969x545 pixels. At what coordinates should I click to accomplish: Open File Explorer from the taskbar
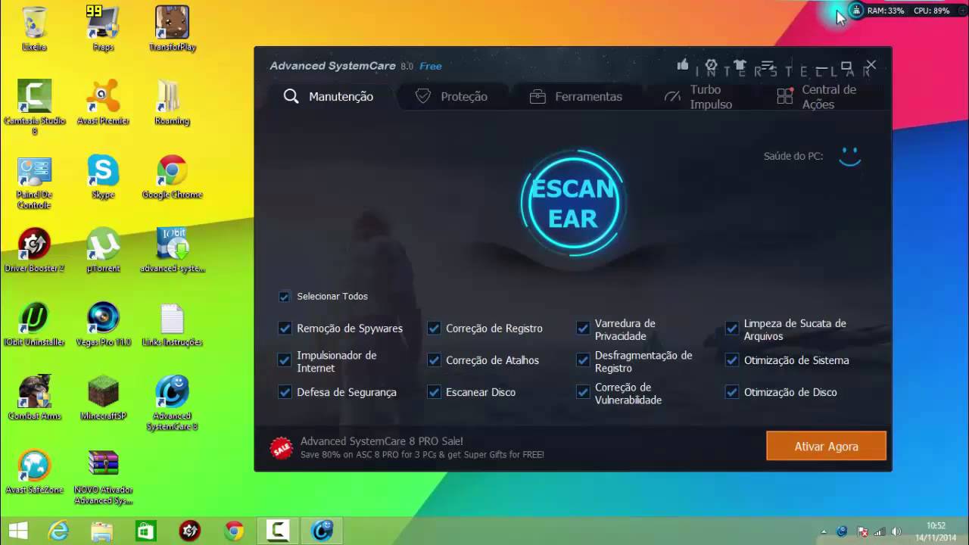[102, 531]
